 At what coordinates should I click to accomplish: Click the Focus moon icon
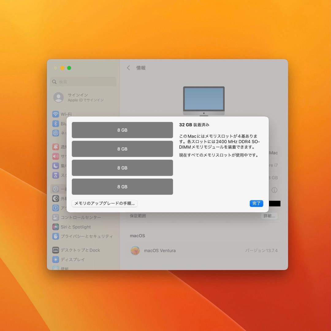pyautogui.click(x=55, y=166)
